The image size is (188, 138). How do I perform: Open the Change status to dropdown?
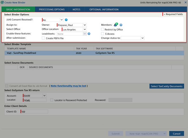click(142, 38)
